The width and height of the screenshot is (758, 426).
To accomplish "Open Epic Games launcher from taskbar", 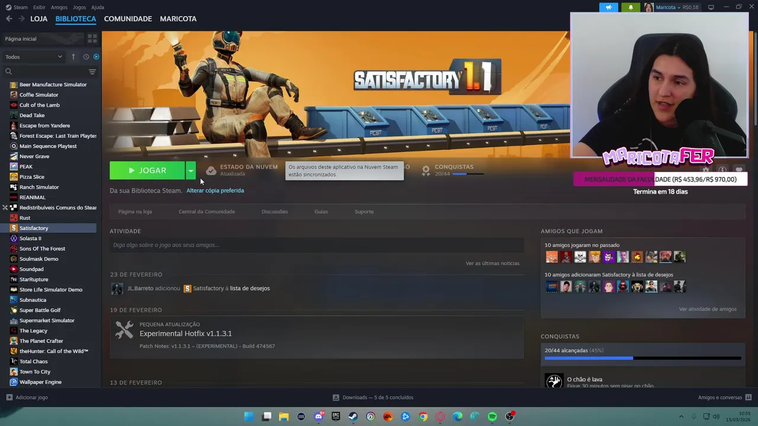I will point(336,417).
